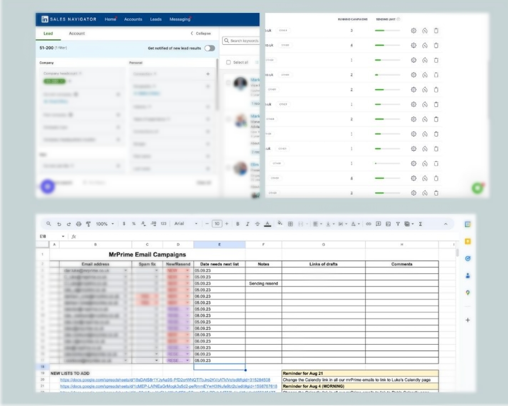508x406 pixels.
Task: Click the purple floating button in Sales Navigator
Action: (48, 186)
